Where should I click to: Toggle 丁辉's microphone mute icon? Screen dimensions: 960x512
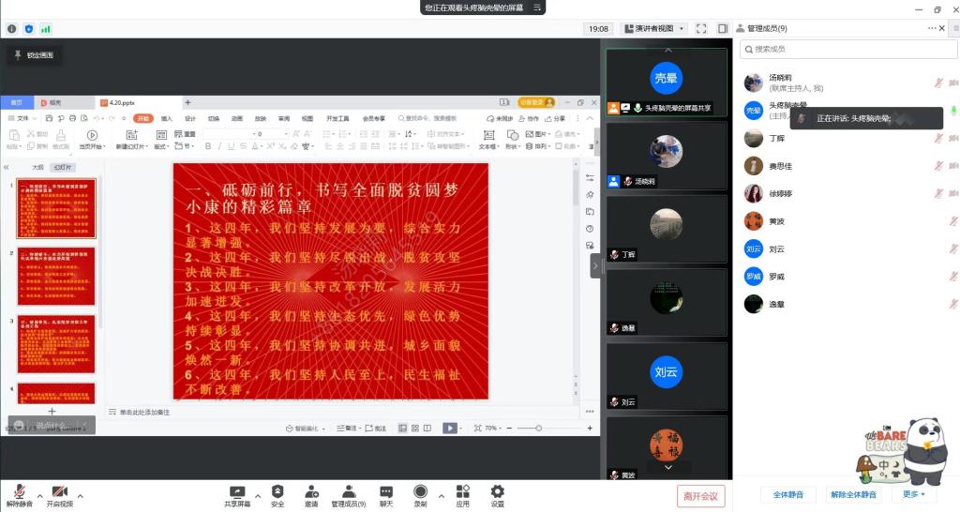point(938,139)
